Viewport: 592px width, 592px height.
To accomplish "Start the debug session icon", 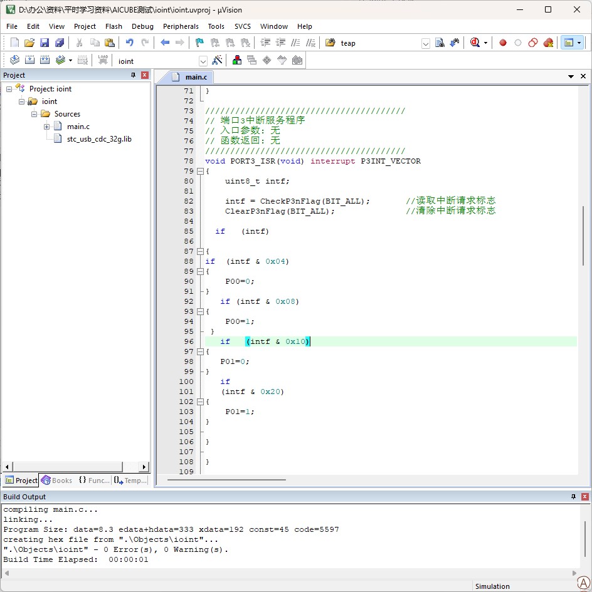I will (x=475, y=43).
